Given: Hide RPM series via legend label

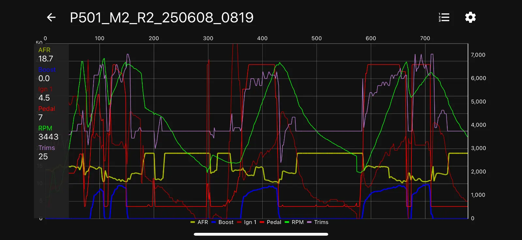Looking at the screenshot, I should pos(298,222).
